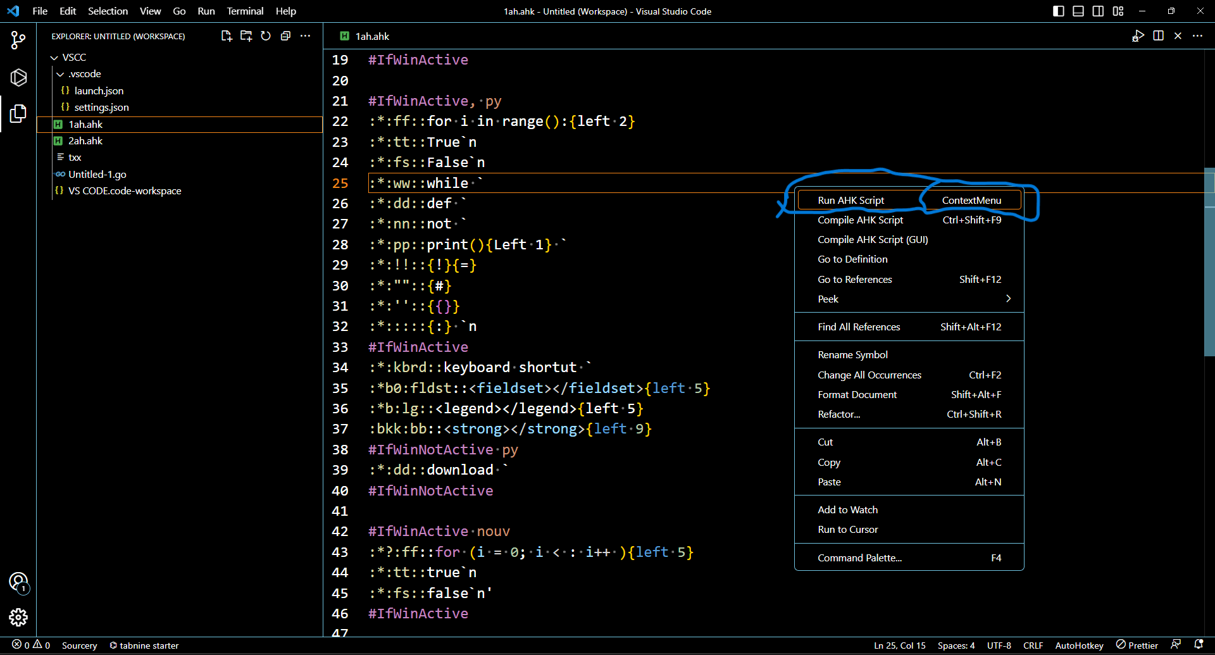The image size is (1215, 655).
Task: Select Find All References
Action: [909, 327]
